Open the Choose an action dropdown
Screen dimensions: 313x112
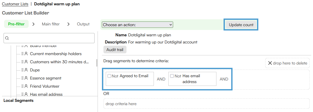pyautogui.click(x=137, y=25)
